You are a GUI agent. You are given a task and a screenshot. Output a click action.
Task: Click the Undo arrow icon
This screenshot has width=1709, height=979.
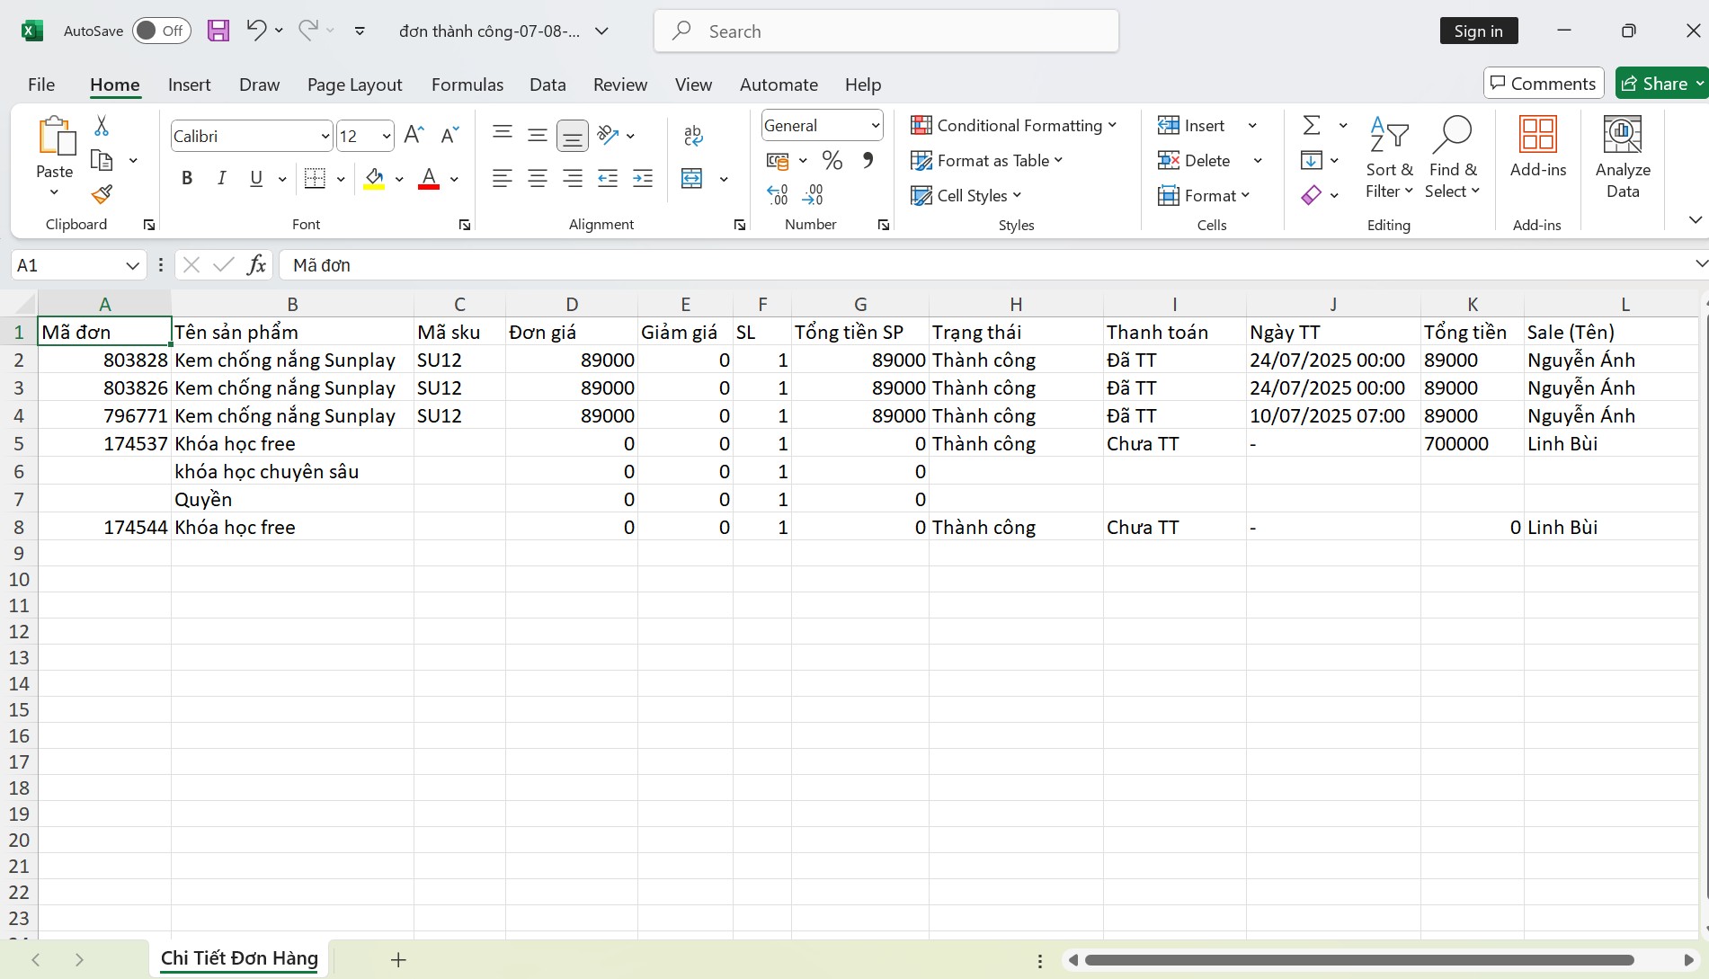point(256,30)
